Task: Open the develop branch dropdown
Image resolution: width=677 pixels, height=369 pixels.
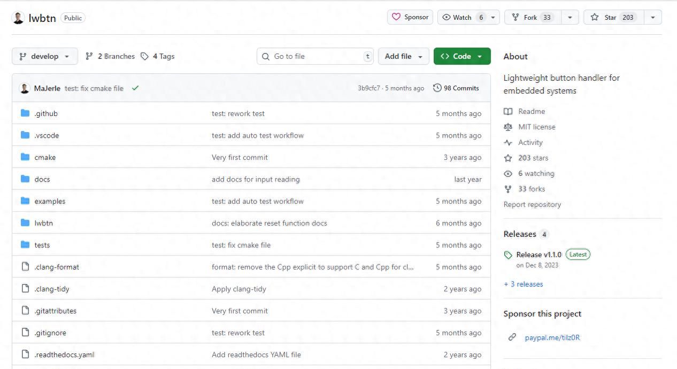Action: click(44, 56)
